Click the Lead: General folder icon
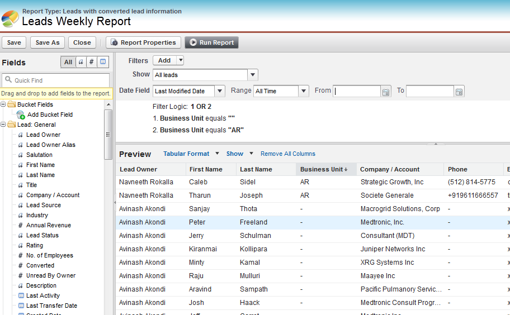510x315 pixels. pyautogui.click(x=11, y=125)
